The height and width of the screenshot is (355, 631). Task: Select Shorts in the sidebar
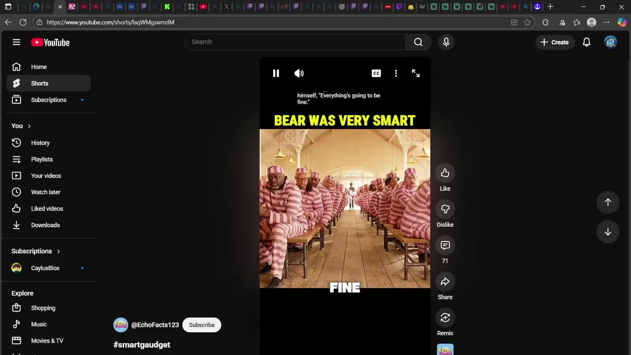[x=48, y=83]
